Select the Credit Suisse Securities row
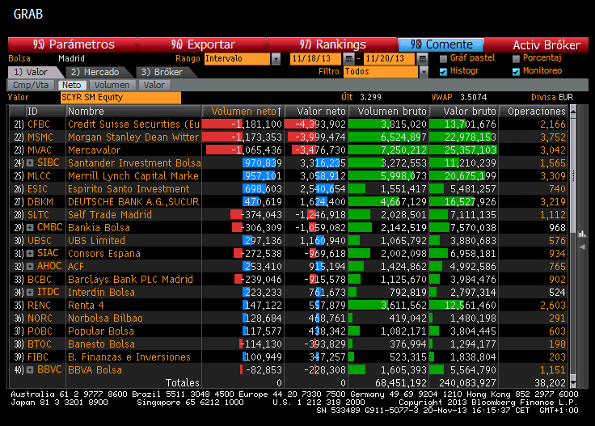The width and height of the screenshot is (595, 426). click(x=289, y=124)
